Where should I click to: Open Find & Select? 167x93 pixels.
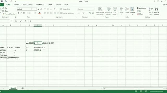(156, 11)
